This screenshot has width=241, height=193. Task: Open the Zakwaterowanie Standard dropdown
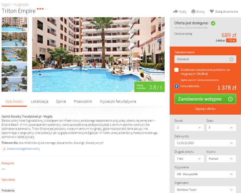tap(205, 59)
